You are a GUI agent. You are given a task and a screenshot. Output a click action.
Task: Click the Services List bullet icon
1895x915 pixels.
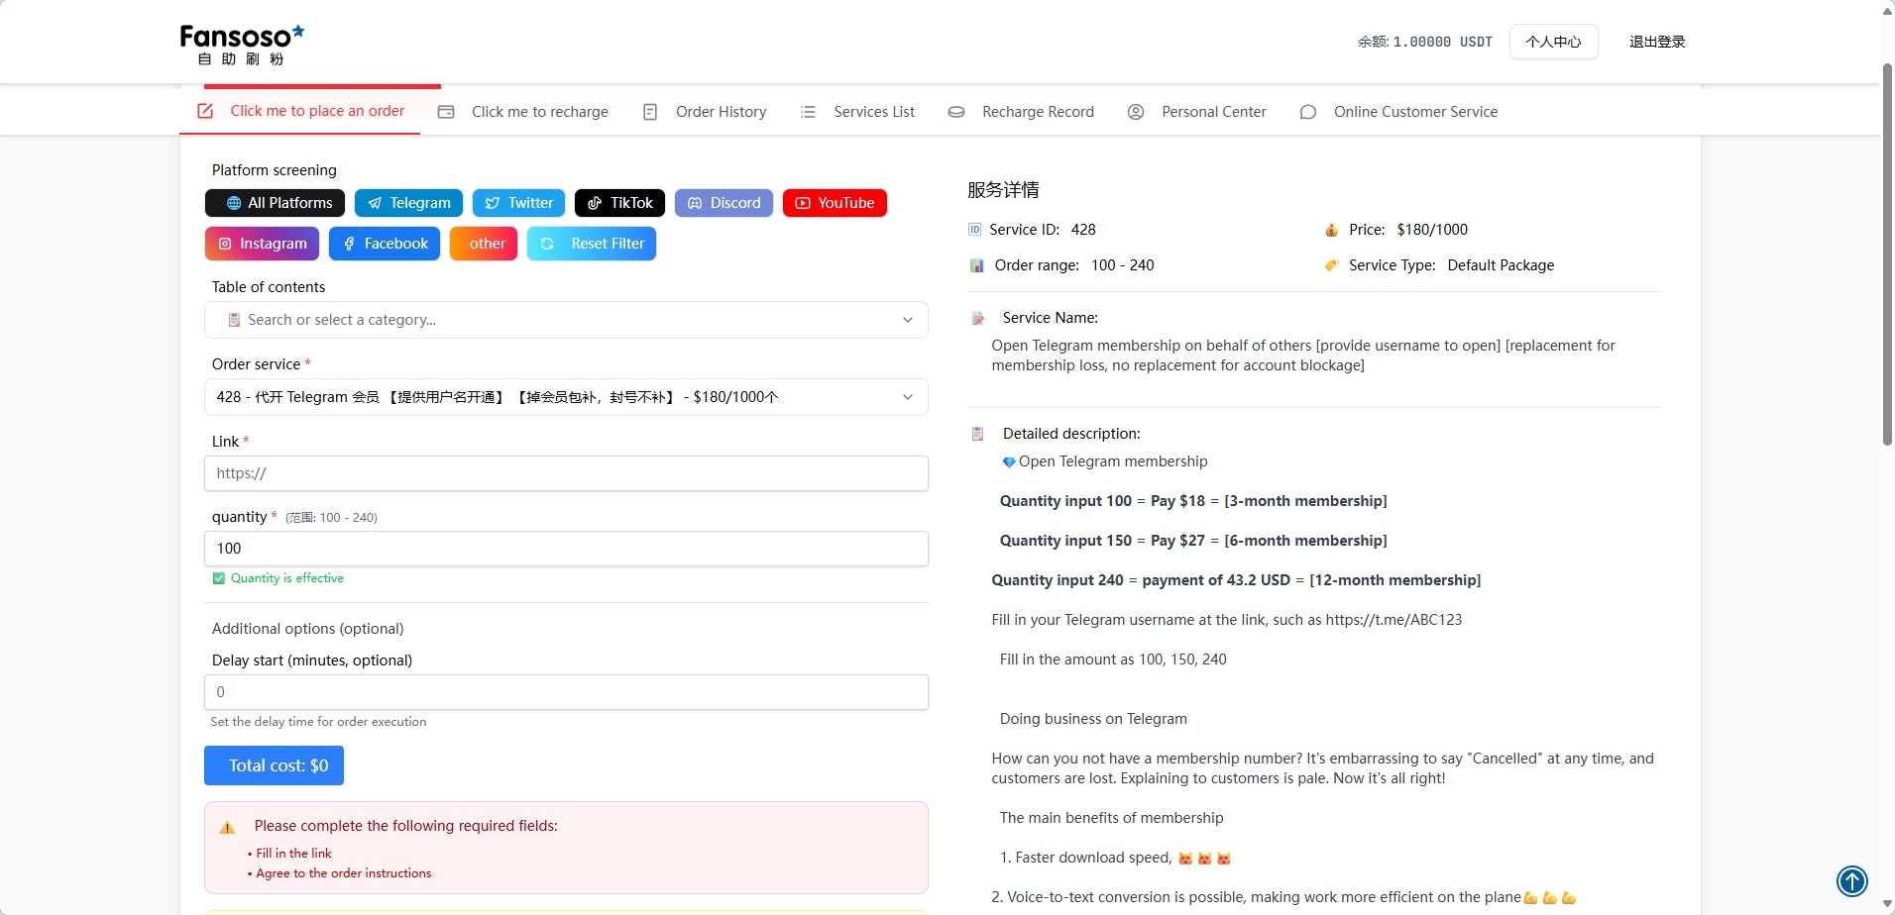click(x=809, y=112)
